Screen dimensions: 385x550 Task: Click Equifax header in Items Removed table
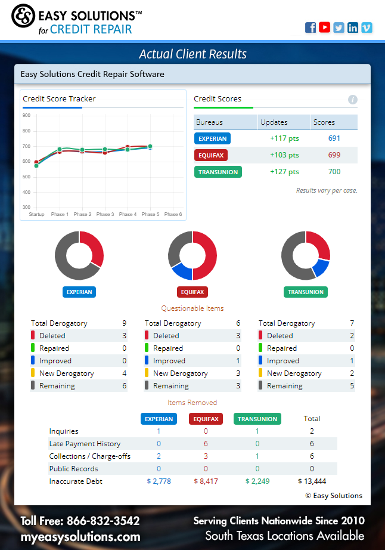(x=206, y=419)
